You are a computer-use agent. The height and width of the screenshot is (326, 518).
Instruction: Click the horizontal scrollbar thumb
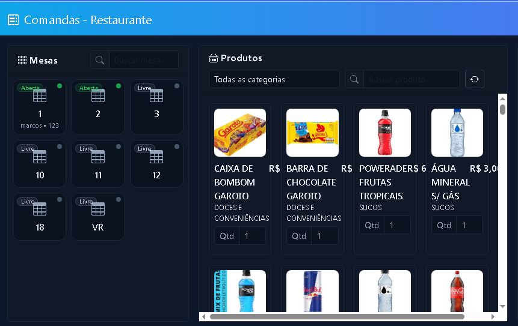pos(337,317)
